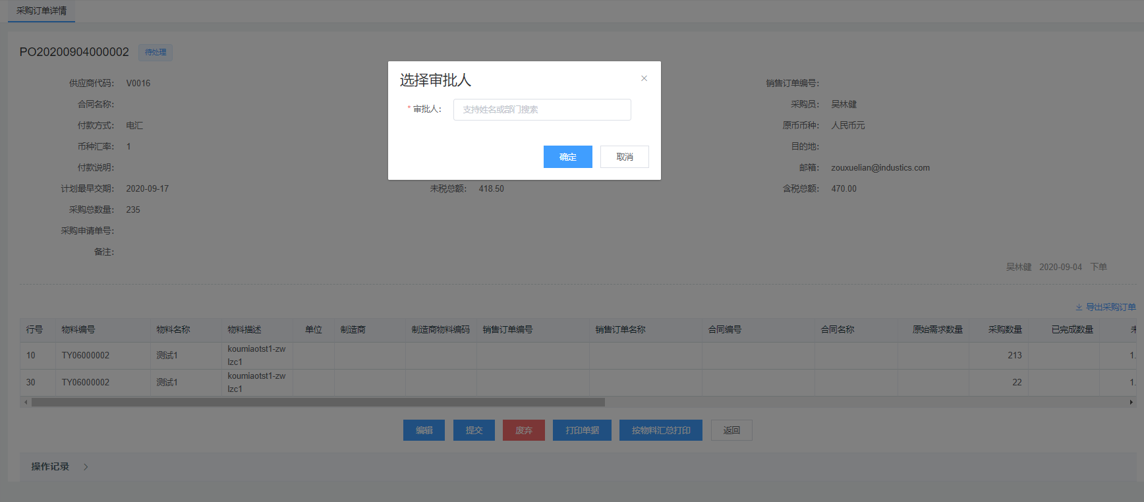Click the 待处理 status tag
The height and width of the screenshot is (502, 1144).
coord(156,53)
